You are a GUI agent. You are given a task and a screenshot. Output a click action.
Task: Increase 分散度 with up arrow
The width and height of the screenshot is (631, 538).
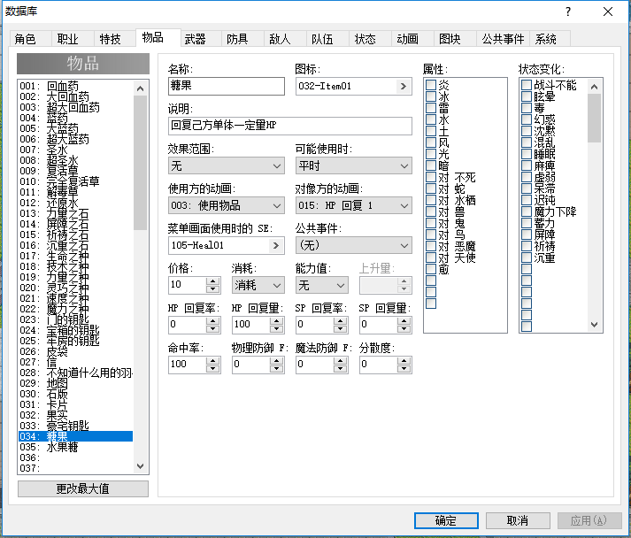point(404,360)
